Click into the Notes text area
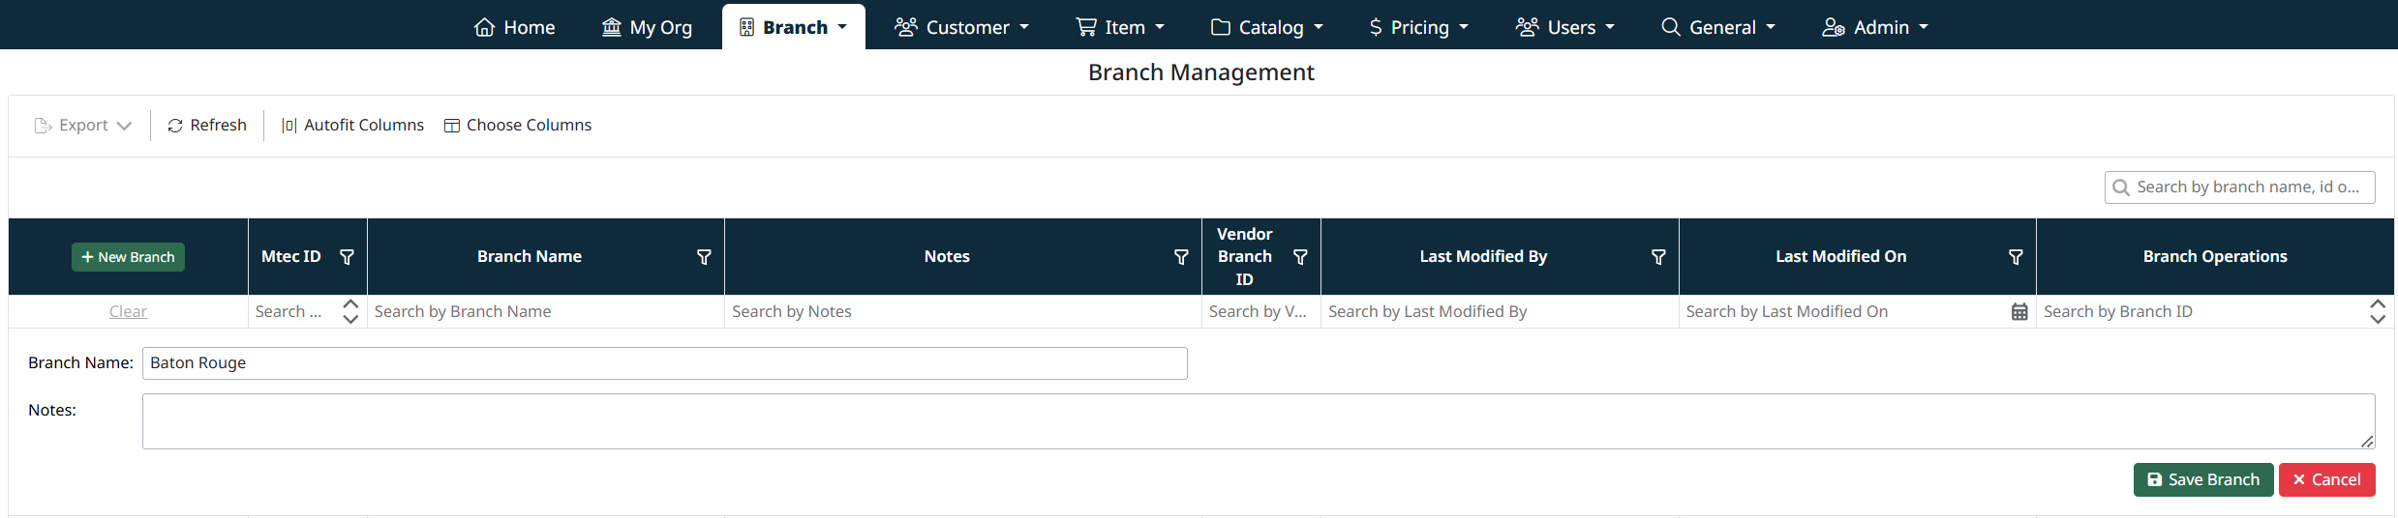 pyautogui.click(x=1258, y=421)
